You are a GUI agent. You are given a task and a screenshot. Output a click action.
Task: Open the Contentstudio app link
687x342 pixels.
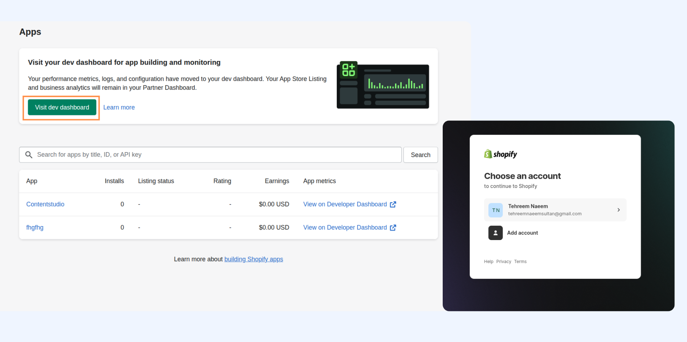[x=45, y=204]
